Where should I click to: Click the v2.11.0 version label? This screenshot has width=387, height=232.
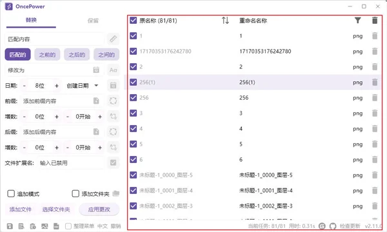click(373, 226)
